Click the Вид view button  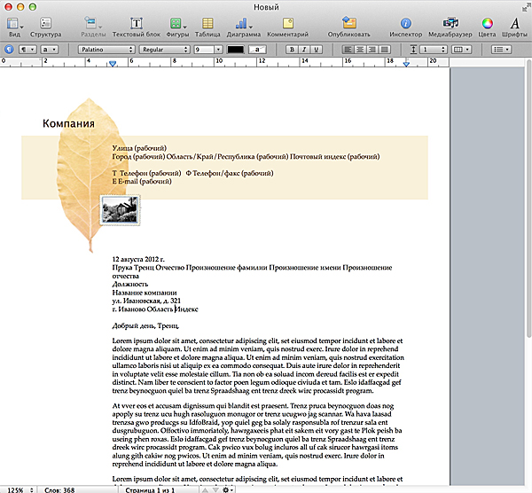[14, 24]
